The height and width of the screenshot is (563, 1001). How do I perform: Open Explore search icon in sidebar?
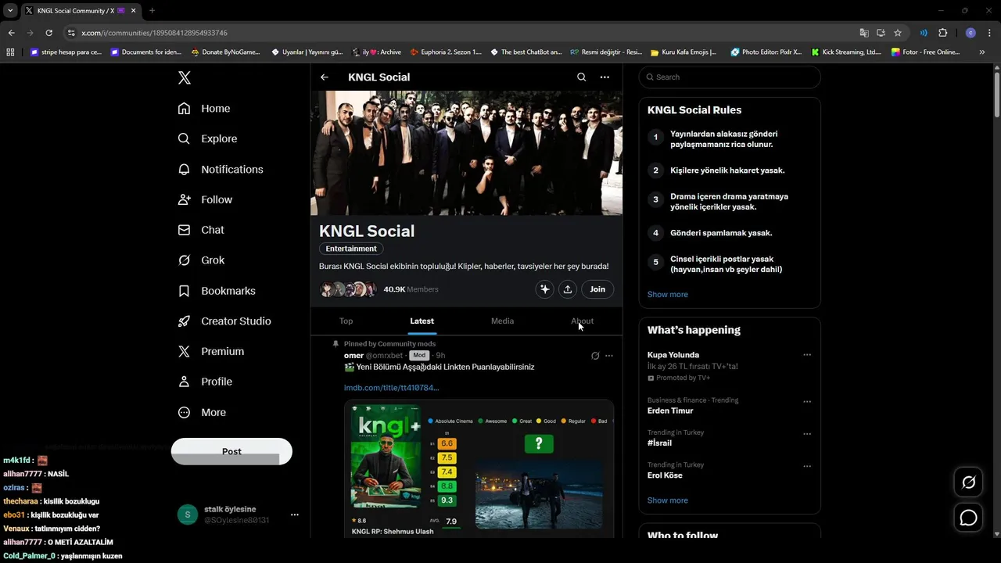pos(184,138)
